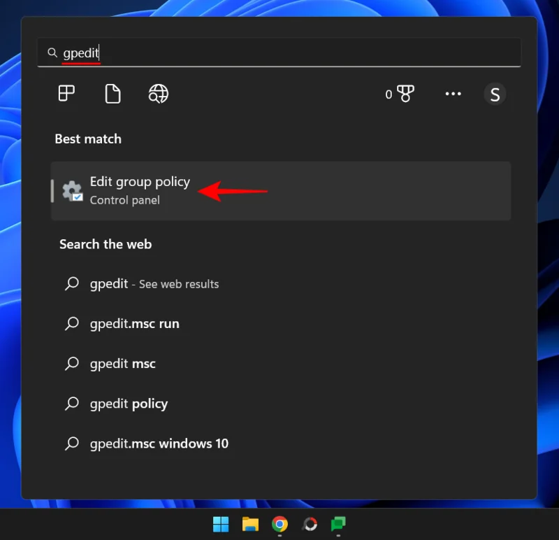Select the 'gpedit msc' web suggestion
Image resolution: width=559 pixels, height=540 pixels.
[x=124, y=363]
